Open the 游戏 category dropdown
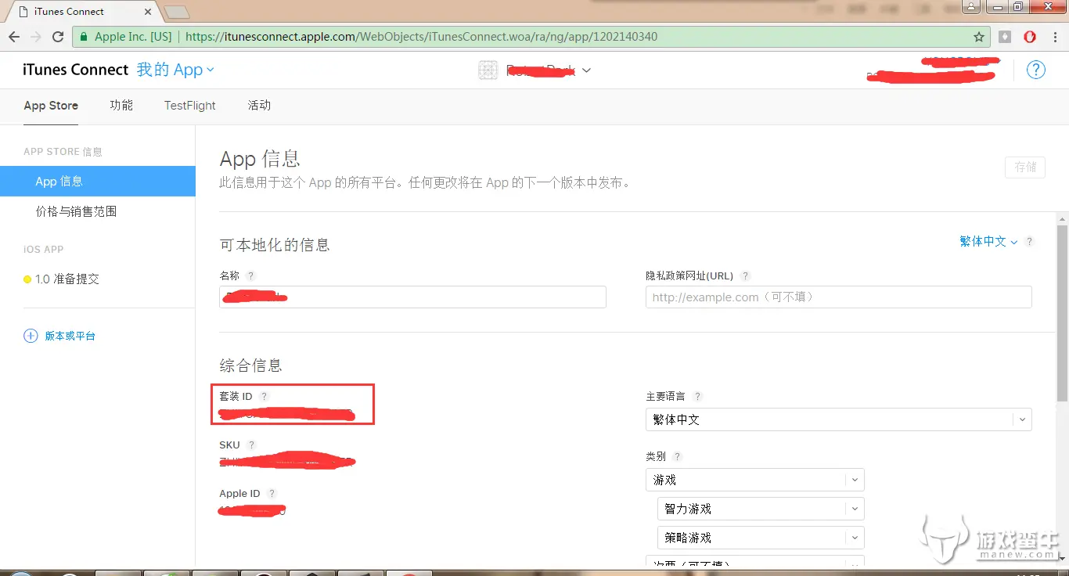Viewport: 1069px width, 576px height. click(x=754, y=480)
